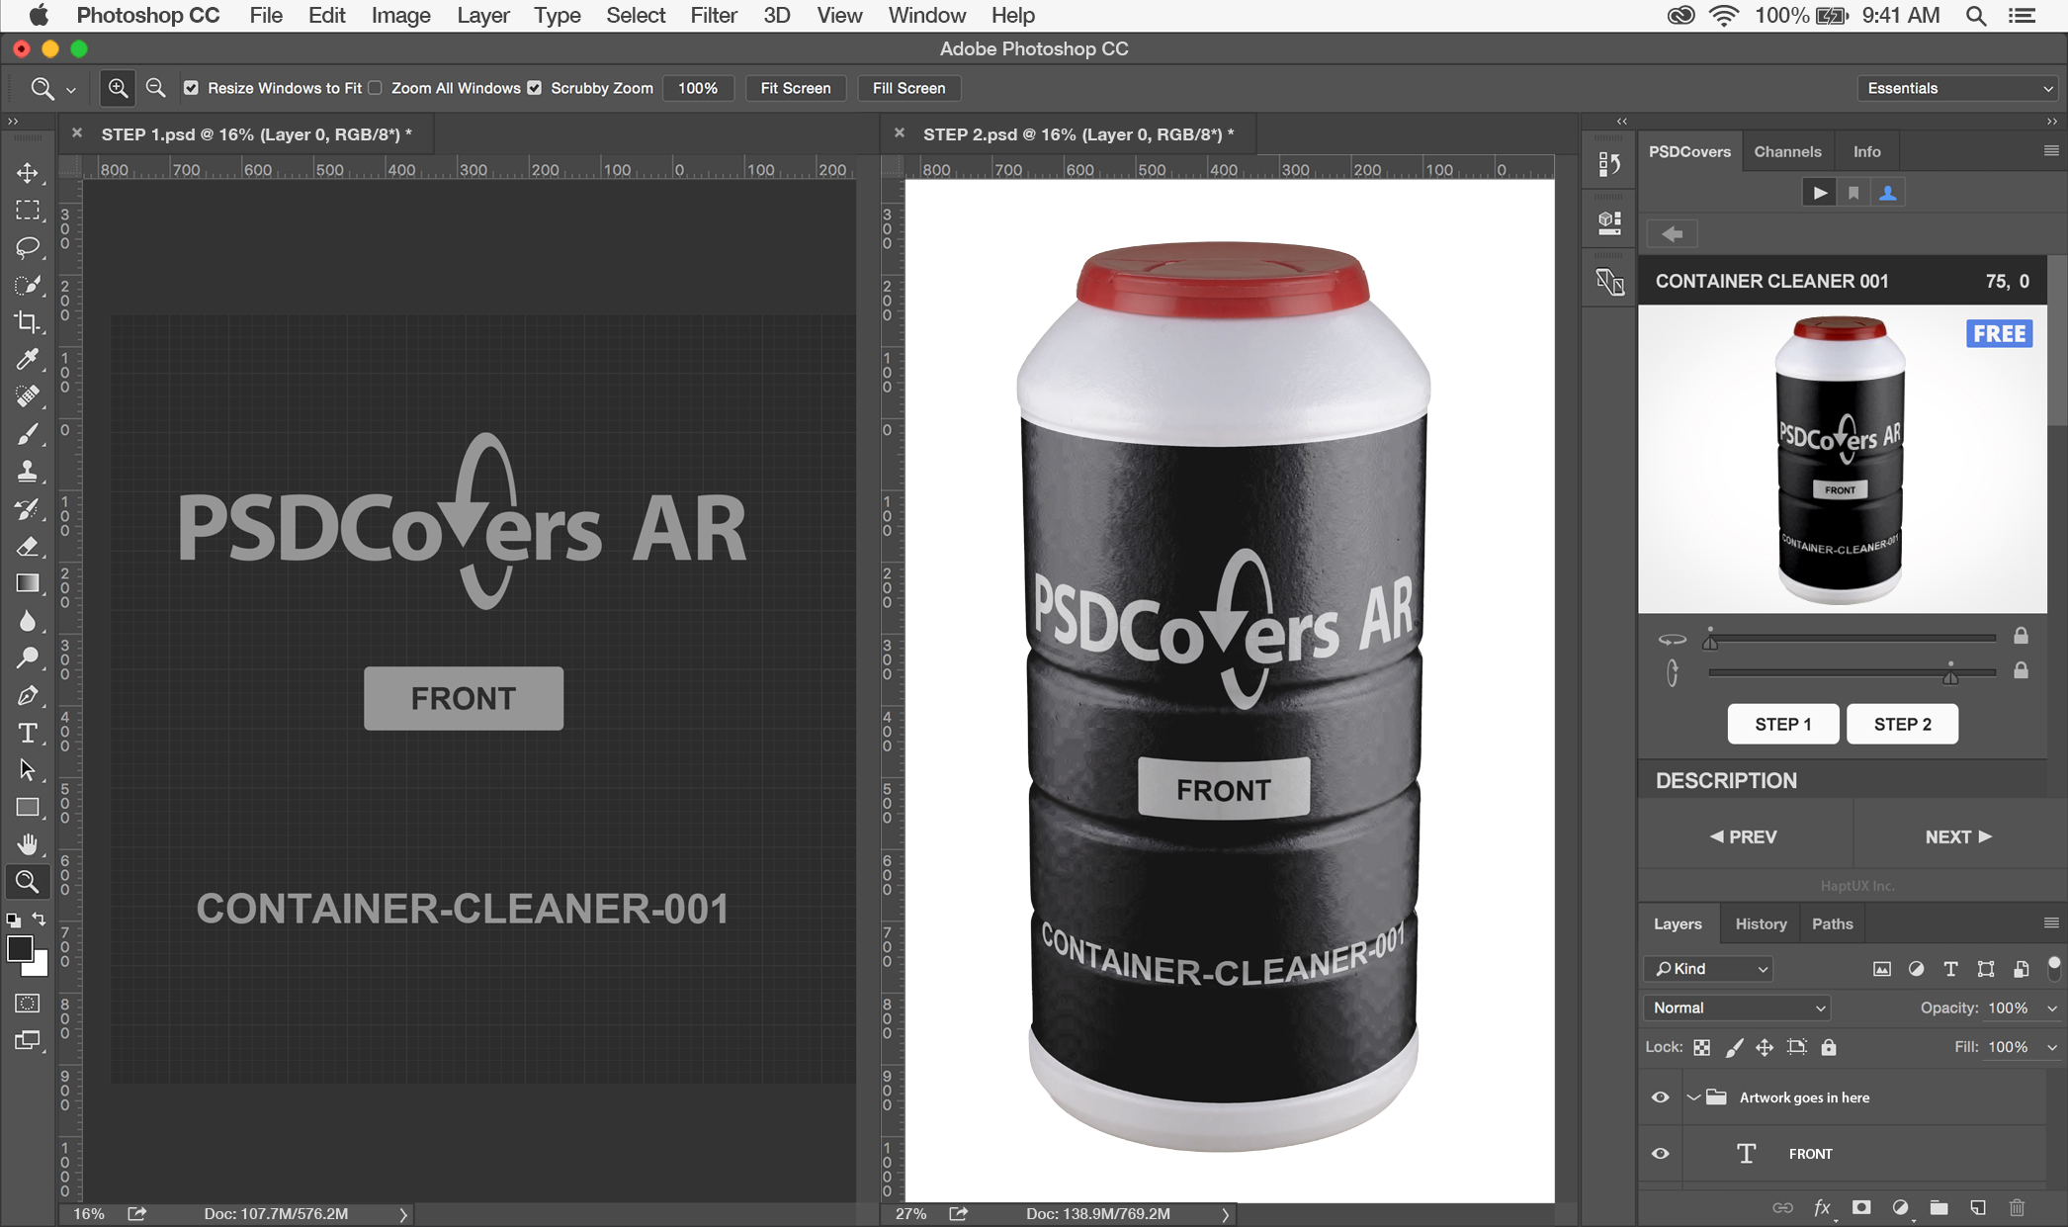Image resolution: width=2068 pixels, height=1227 pixels.
Task: Select the Lasso tool
Action: (x=27, y=247)
